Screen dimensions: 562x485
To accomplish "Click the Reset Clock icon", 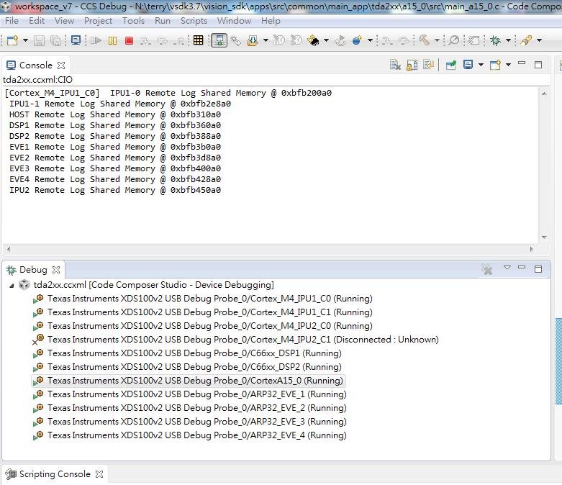I will pos(296,40).
